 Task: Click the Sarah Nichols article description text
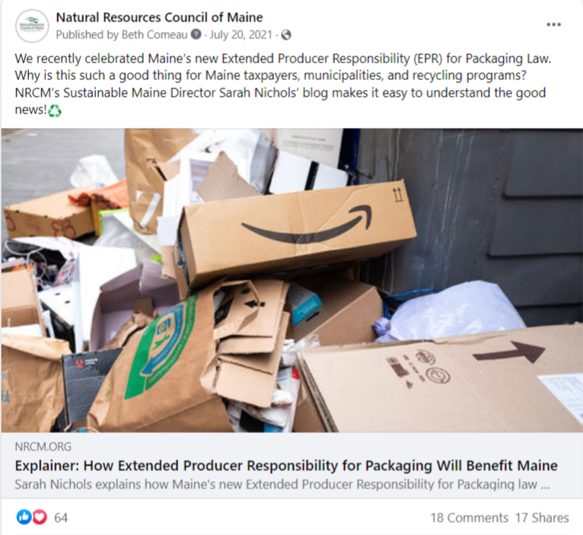pyautogui.click(x=282, y=485)
